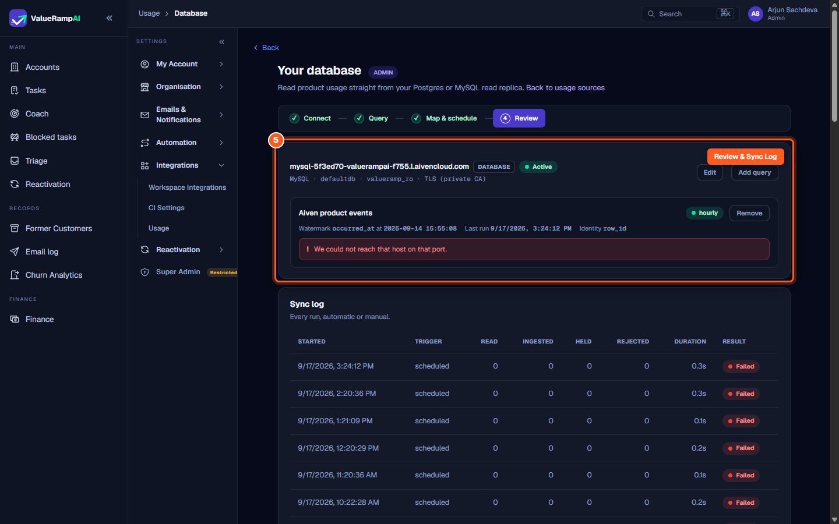The width and height of the screenshot is (839, 524).
Task: Go to the Connect step
Action: click(x=311, y=118)
